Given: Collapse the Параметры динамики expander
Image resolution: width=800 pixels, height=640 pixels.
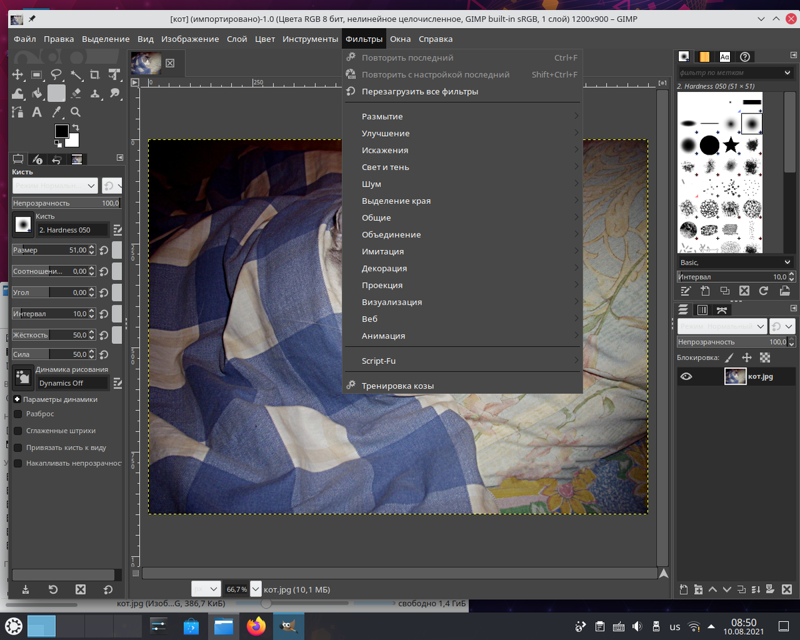Looking at the screenshot, I should (x=17, y=399).
